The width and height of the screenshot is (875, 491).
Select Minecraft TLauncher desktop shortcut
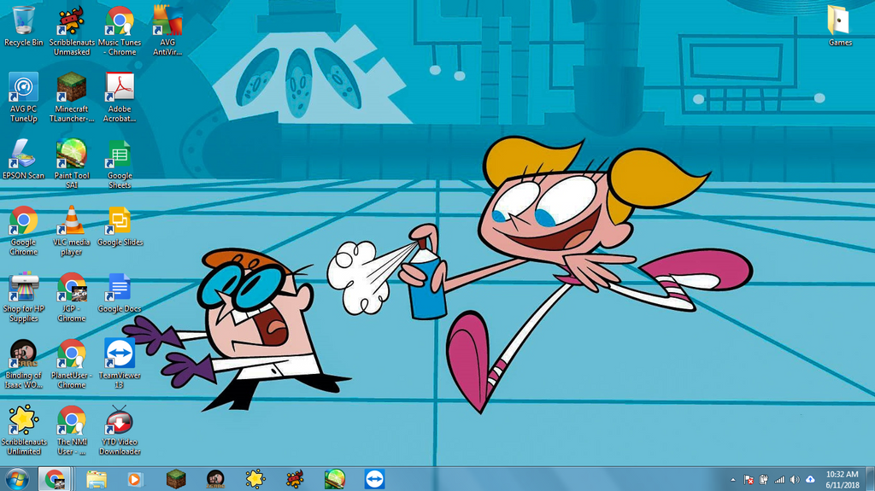(72, 97)
